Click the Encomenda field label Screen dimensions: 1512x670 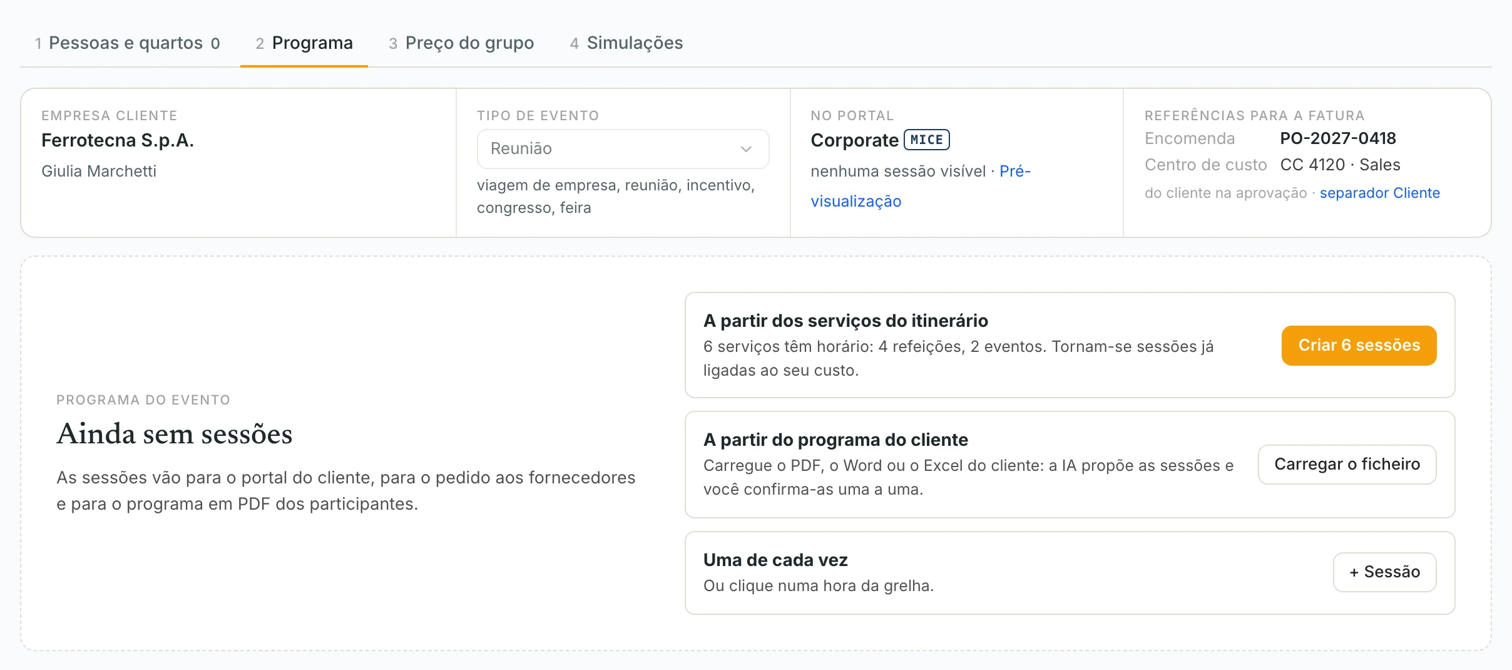[x=1190, y=138]
